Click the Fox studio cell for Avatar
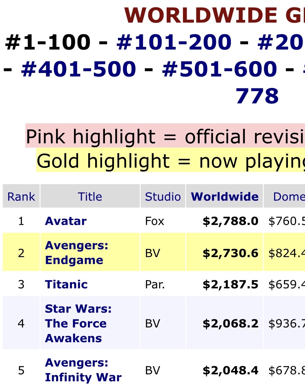305x389 pixels. pyautogui.click(x=155, y=221)
